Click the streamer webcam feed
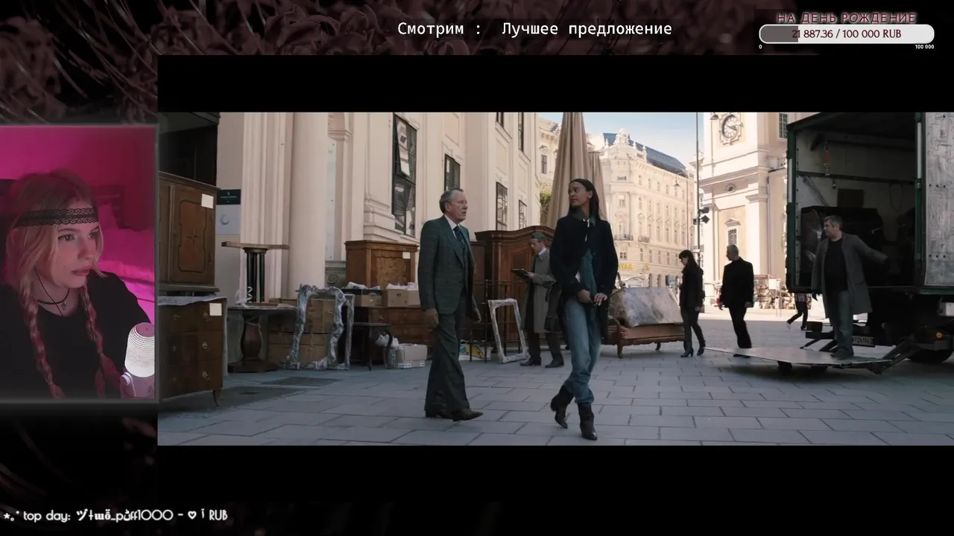 point(78,263)
